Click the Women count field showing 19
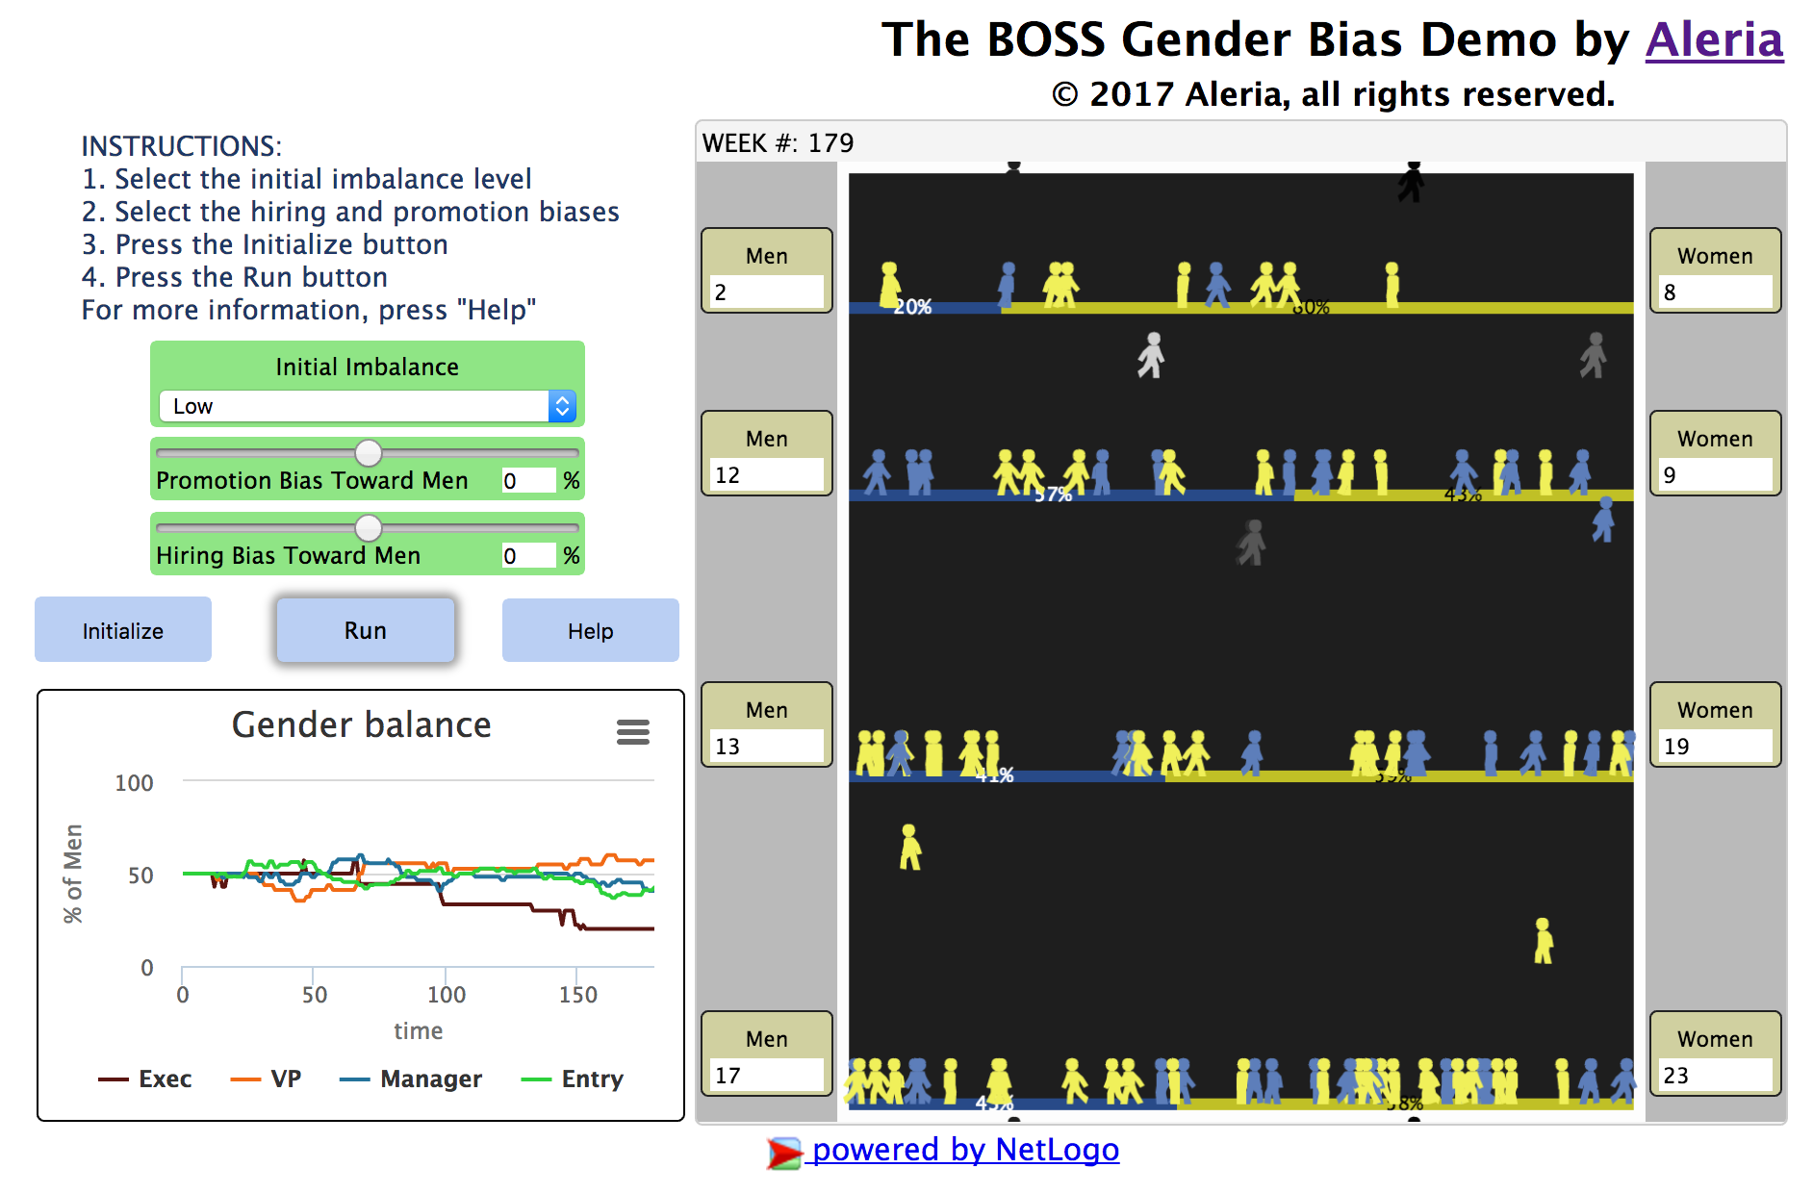 (1716, 746)
